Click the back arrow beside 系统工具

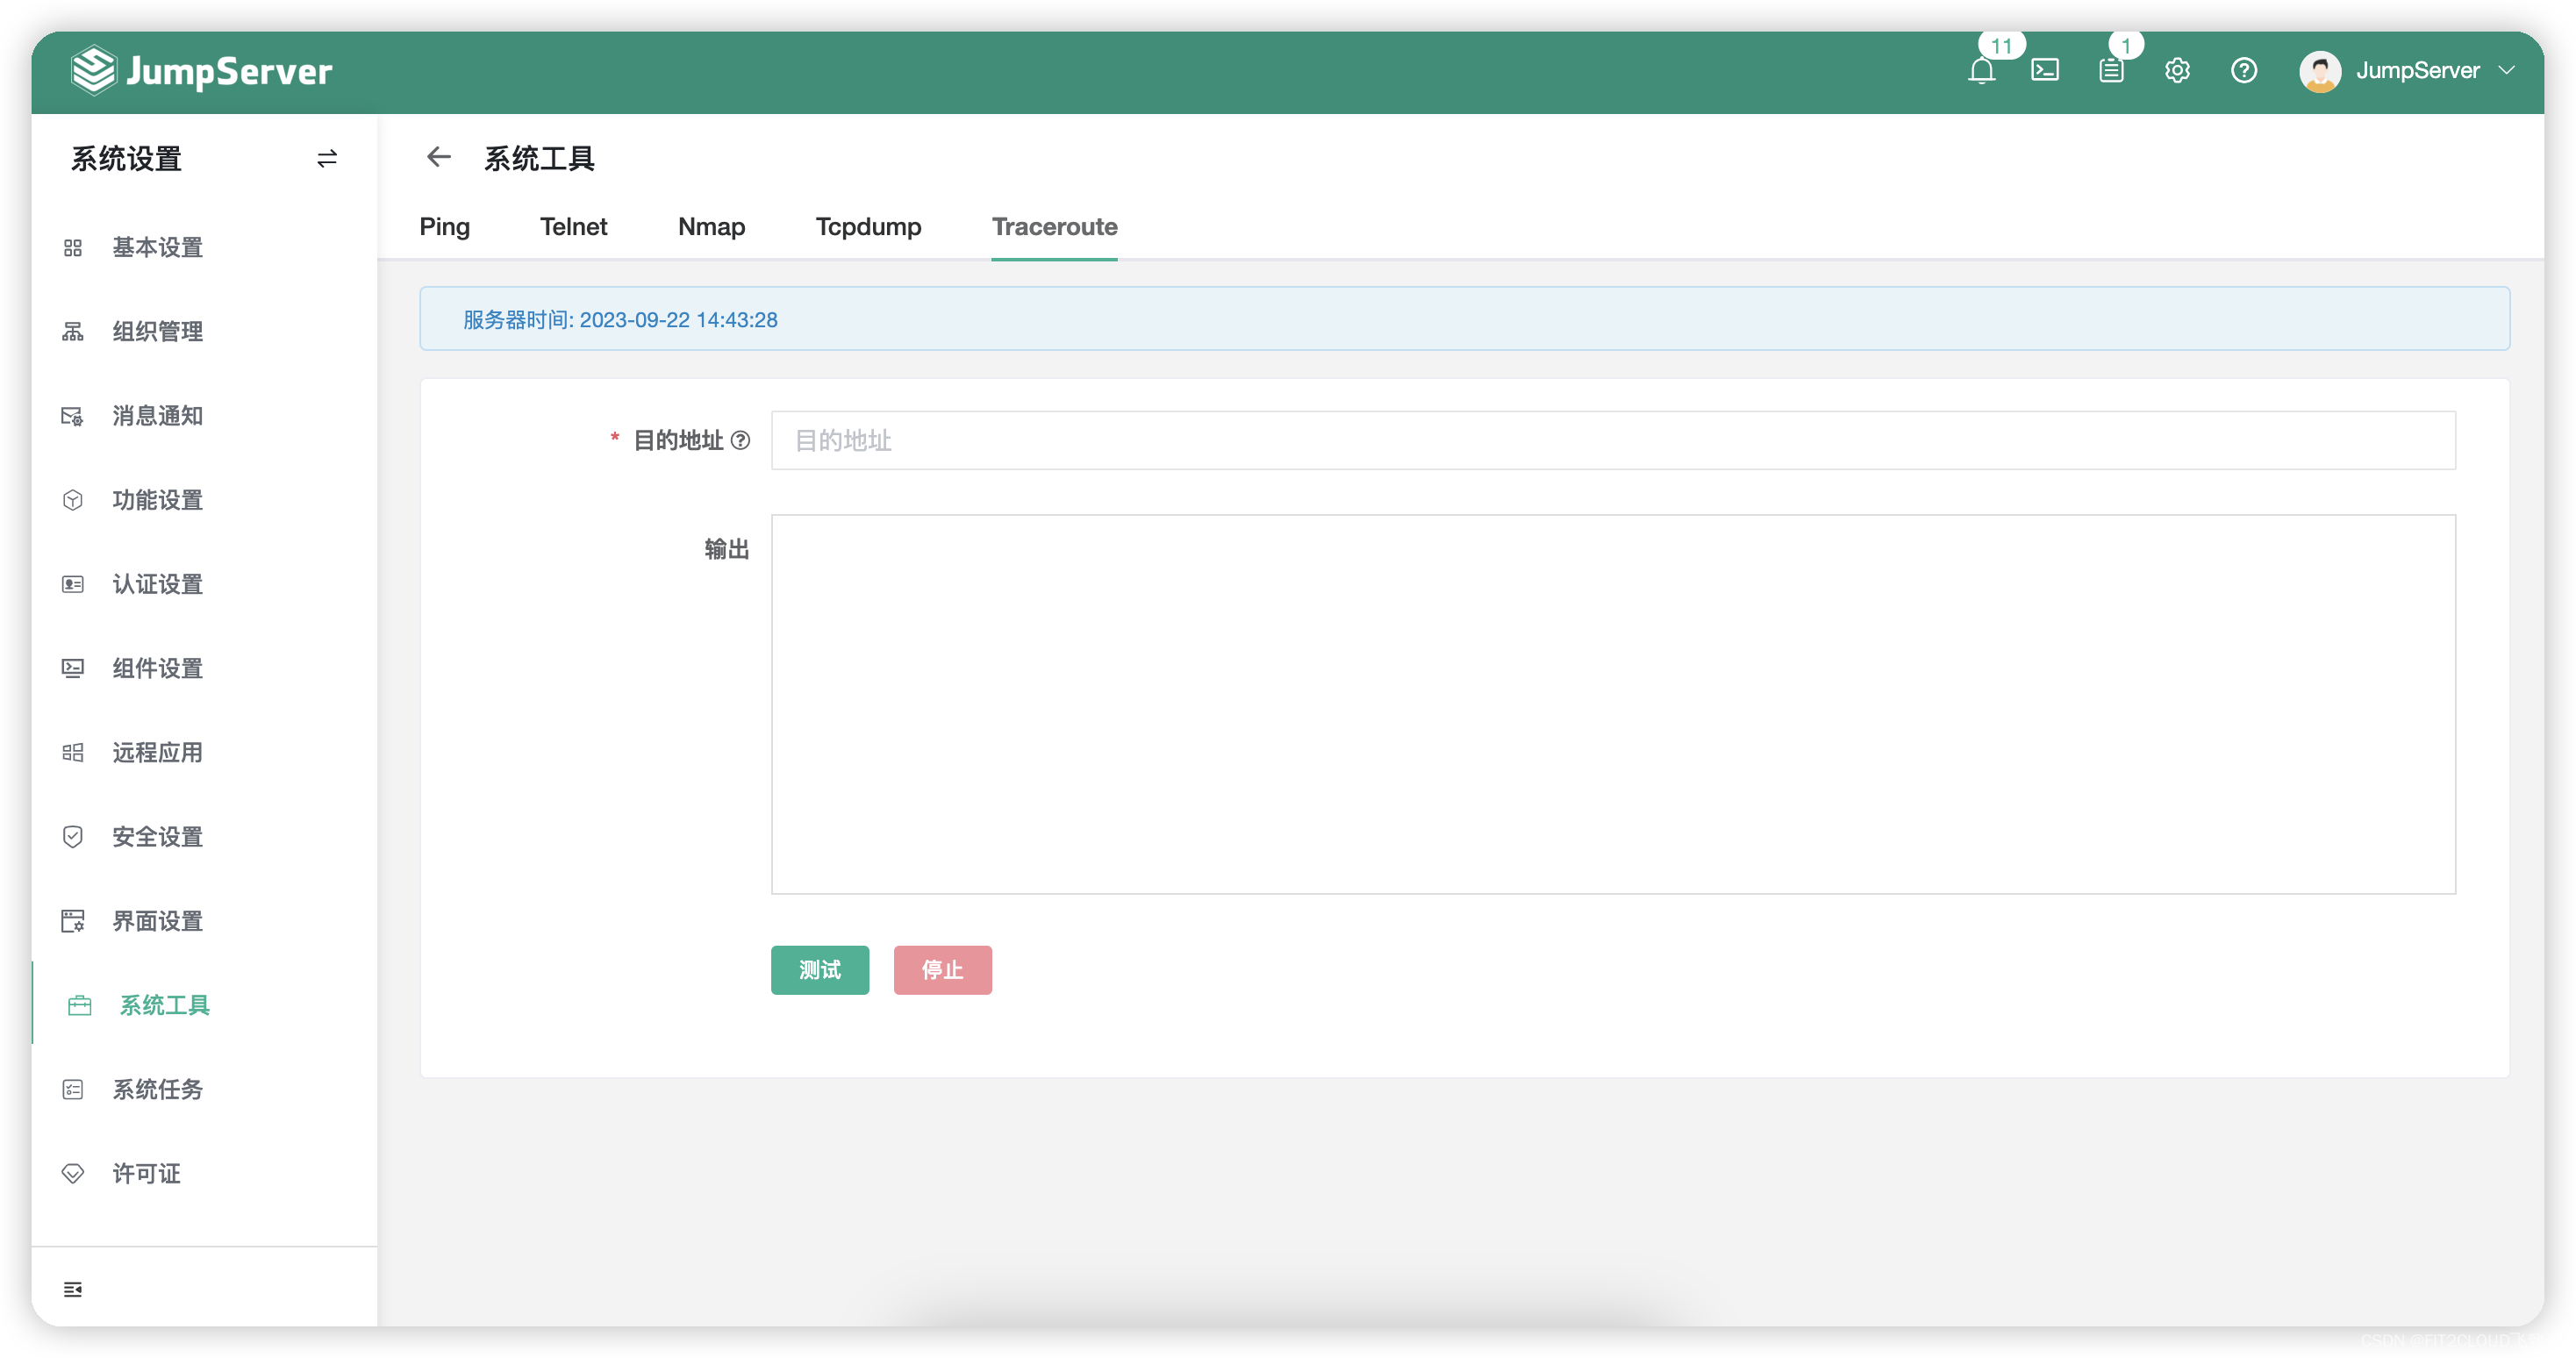pos(438,157)
